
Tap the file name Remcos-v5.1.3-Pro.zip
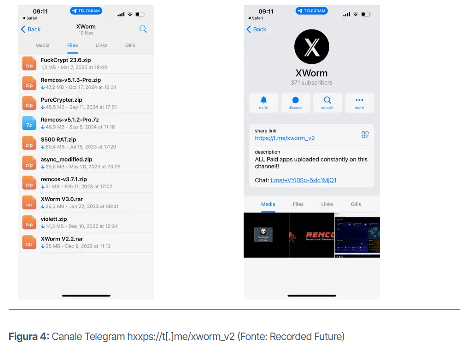(x=71, y=80)
